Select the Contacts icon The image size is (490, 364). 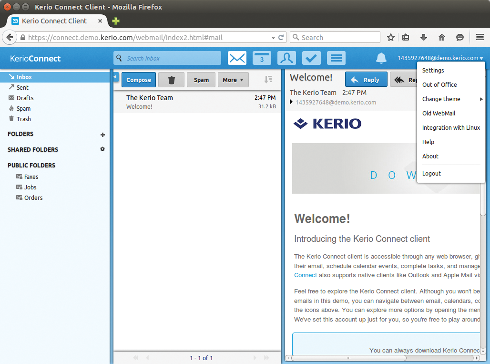(x=286, y=58)
